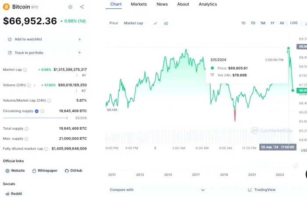Click the globe icon next to Website

7,171
